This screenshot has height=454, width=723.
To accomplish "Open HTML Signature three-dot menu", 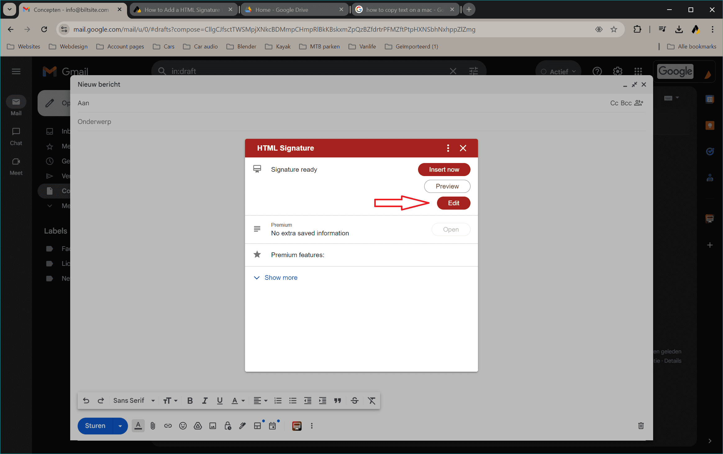I will (x=448, y=148).
